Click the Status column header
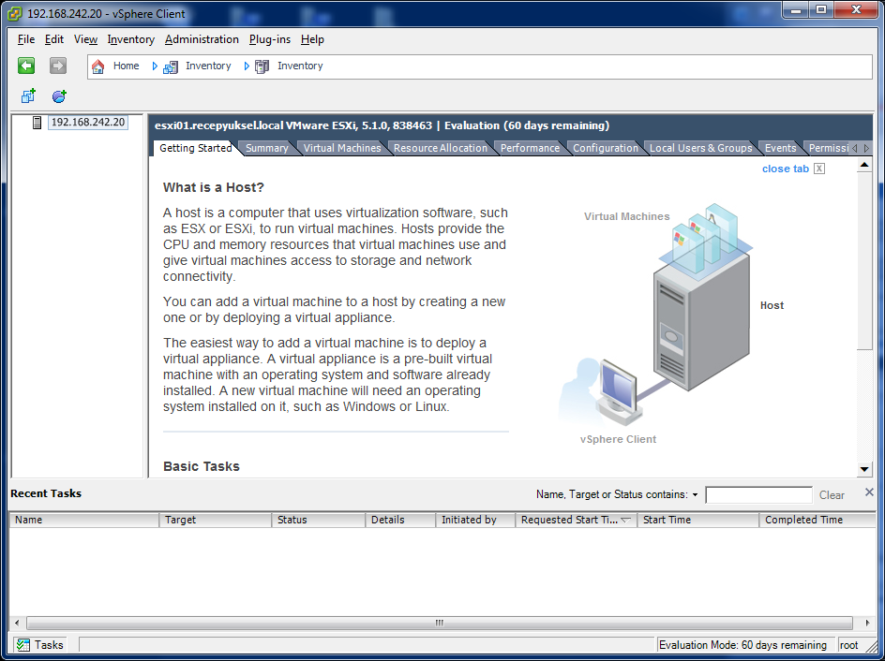Screen dimensions: 885x661 319,521
